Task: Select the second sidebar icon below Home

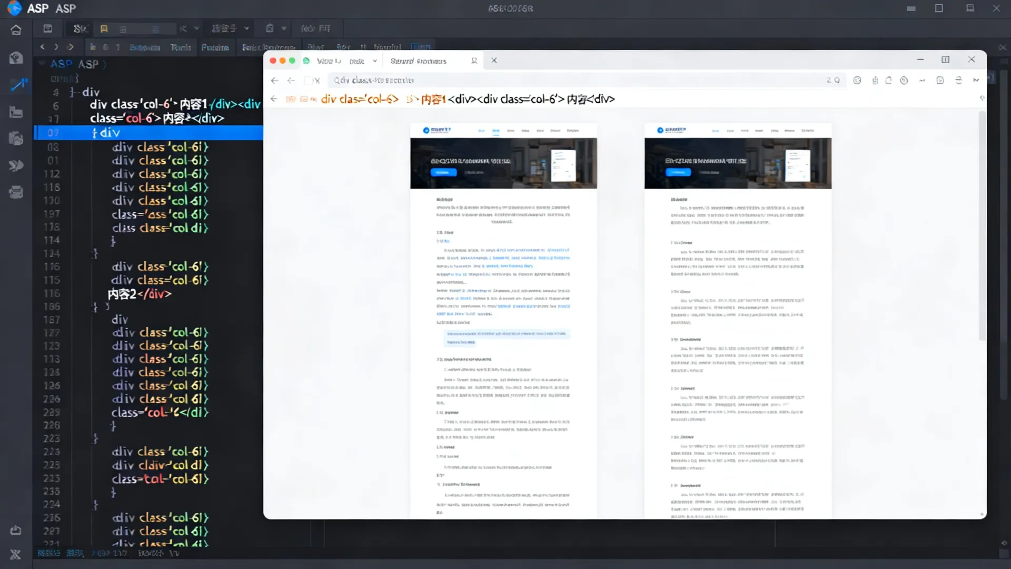Action: click(16, 57)
